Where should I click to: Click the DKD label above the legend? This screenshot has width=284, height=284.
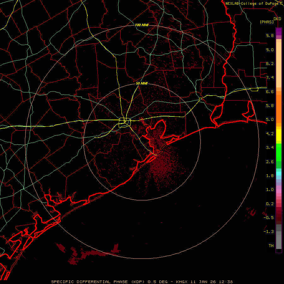[x=277, y=19]
